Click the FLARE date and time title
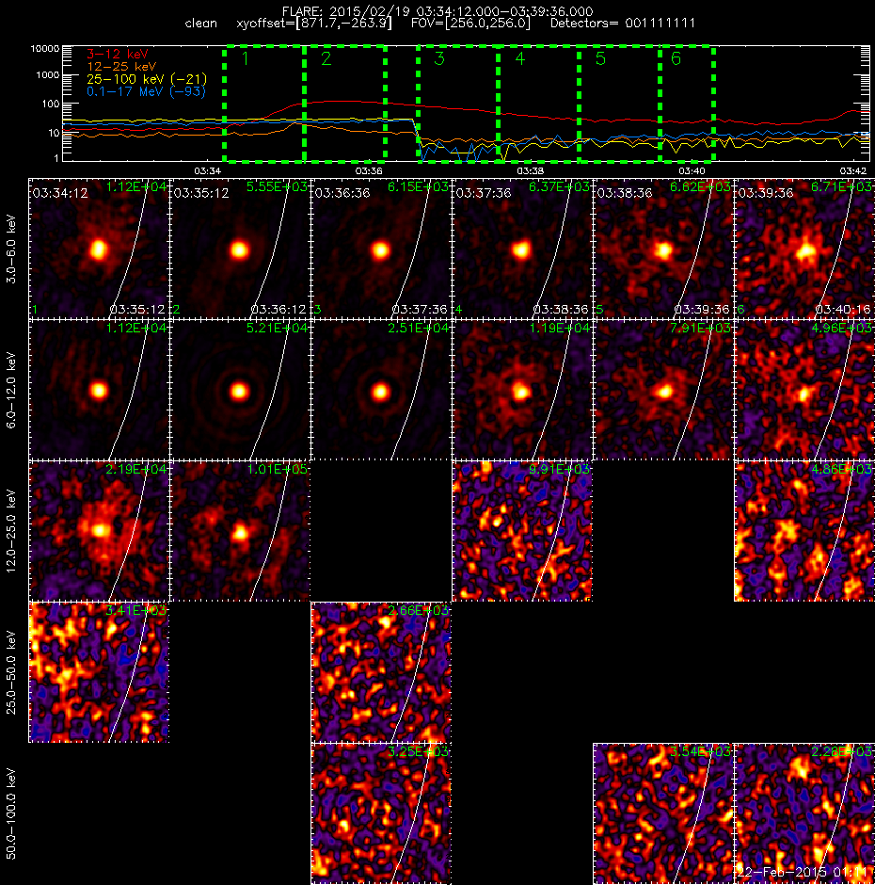The height and width of the screenshot is (885, 875). pos(437,11)
